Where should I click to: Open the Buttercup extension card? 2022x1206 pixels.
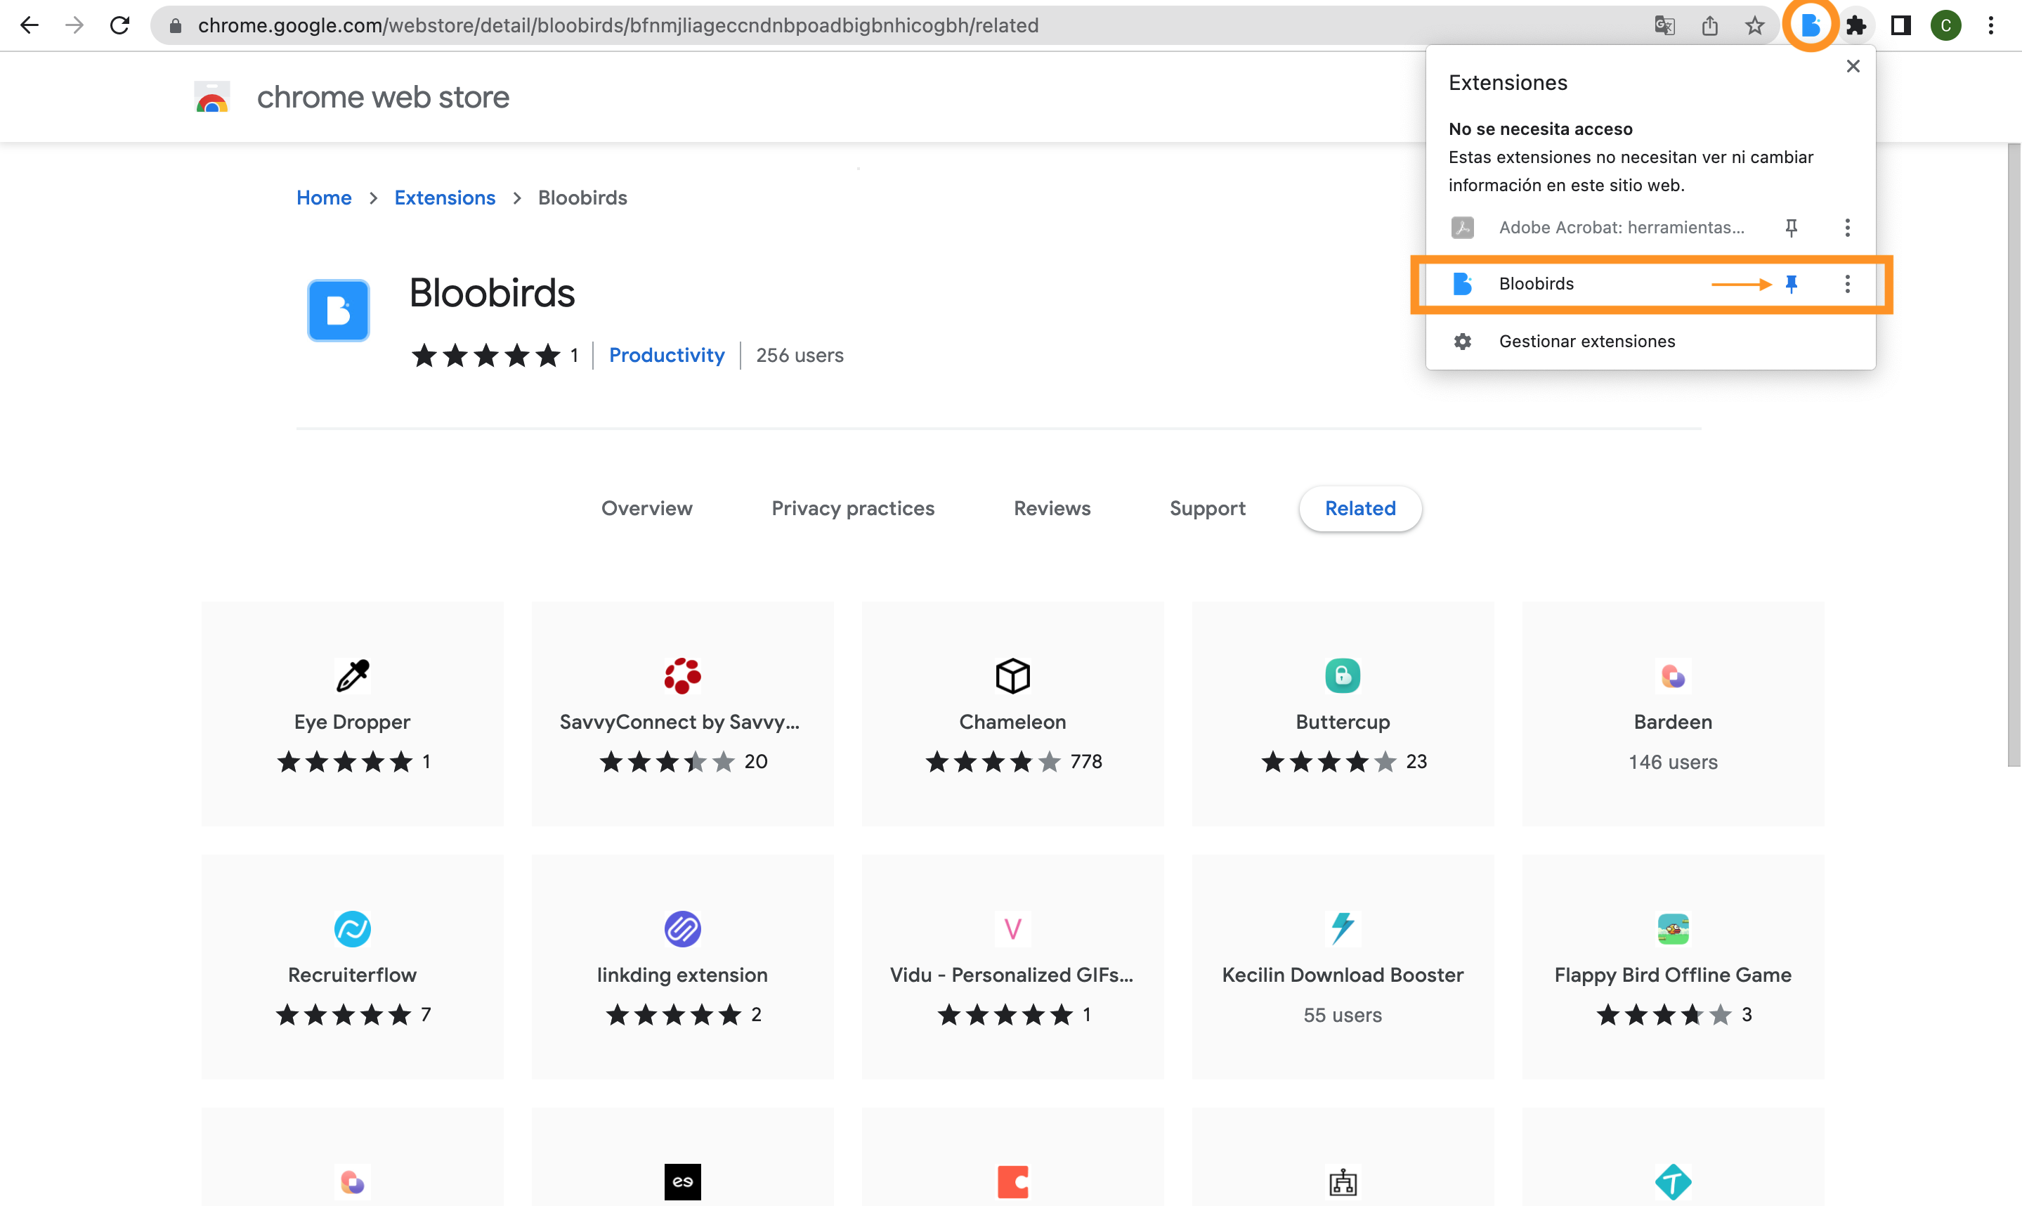1343,713
